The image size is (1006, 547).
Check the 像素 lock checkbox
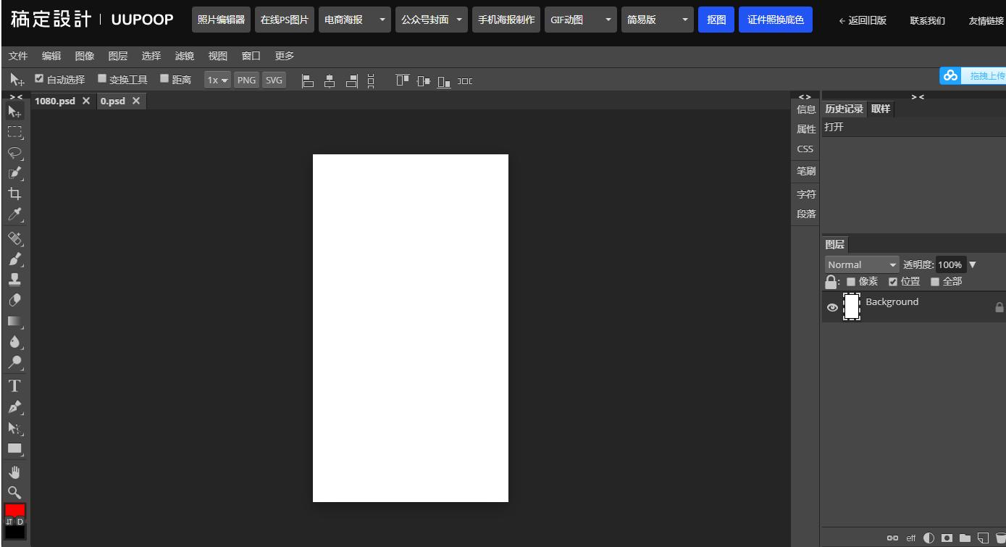851,282
